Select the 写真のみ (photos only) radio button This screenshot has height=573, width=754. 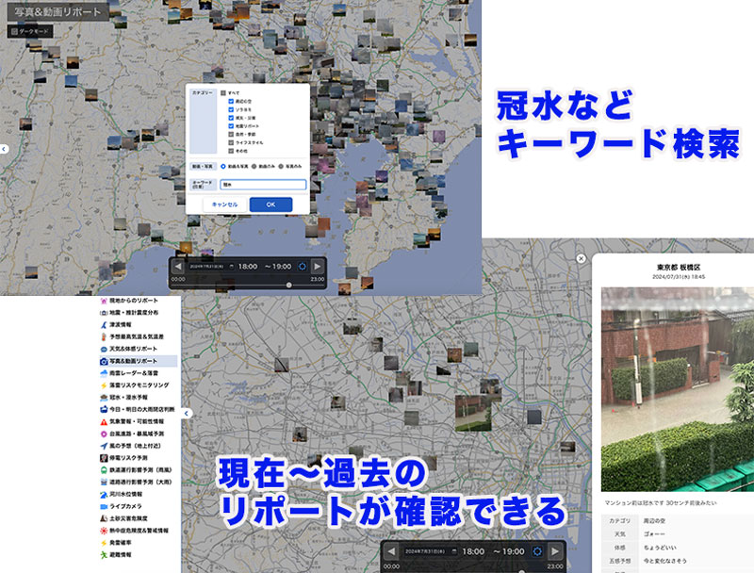click(x=281, y=166)
